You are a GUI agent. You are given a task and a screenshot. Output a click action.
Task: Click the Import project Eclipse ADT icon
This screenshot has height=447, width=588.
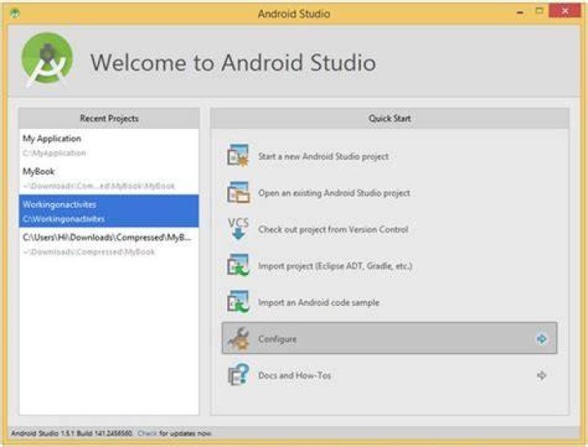point(238,265)
